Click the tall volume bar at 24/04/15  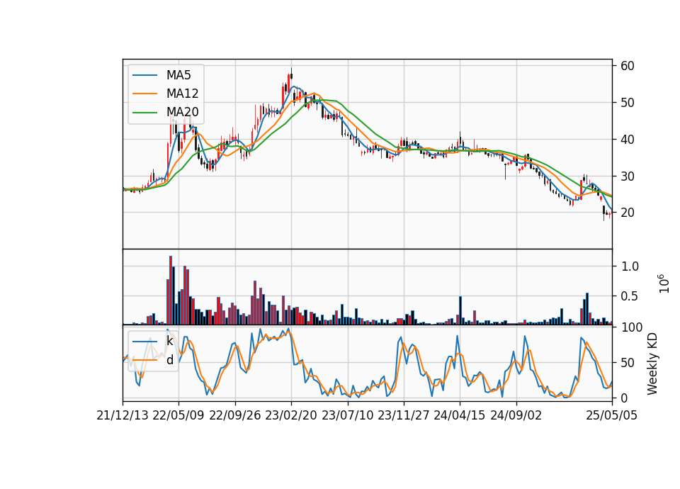point(460,310)
